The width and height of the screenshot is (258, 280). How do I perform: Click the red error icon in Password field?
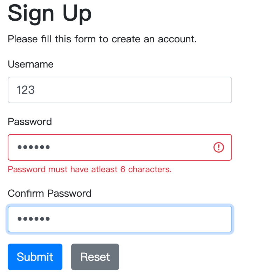(219, 147)
